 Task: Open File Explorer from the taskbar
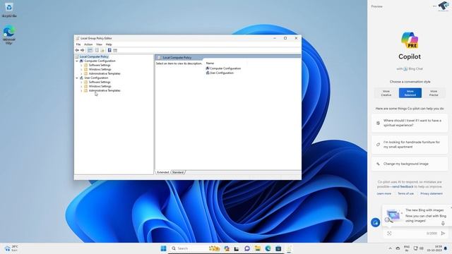(x=257, y=248)
